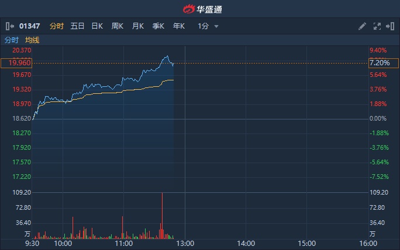
Task: Click the stock code 01347
Action: click(29, 26)
